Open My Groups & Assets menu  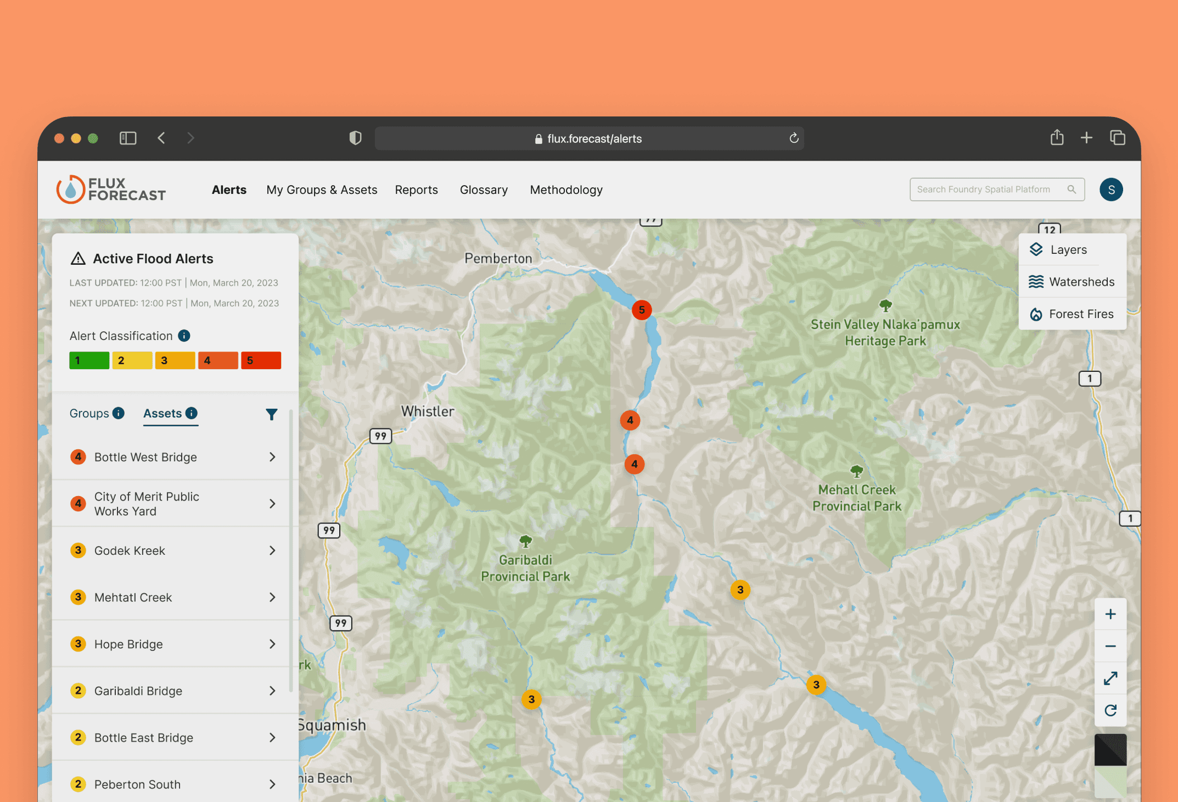tap(322, 190)
